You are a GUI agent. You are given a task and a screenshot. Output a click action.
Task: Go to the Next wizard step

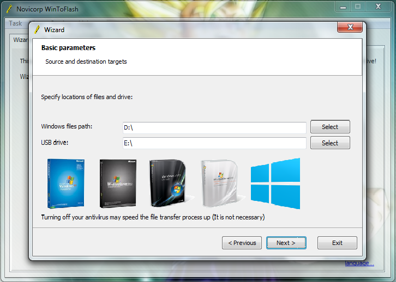click(286, 243)
